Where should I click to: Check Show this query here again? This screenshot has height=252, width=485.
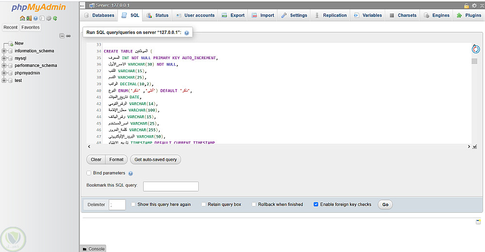click(133, 205)
